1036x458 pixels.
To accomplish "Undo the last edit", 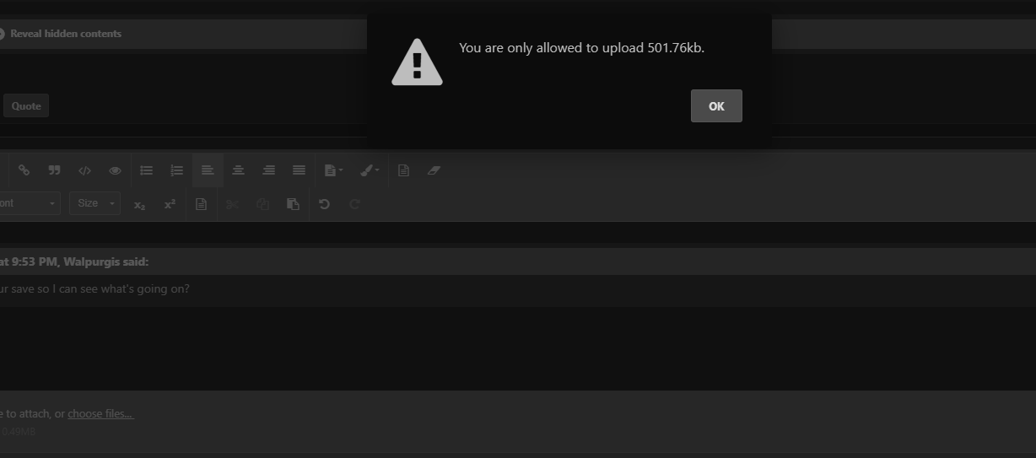I will pyautogui.click(x=324, y=204).
